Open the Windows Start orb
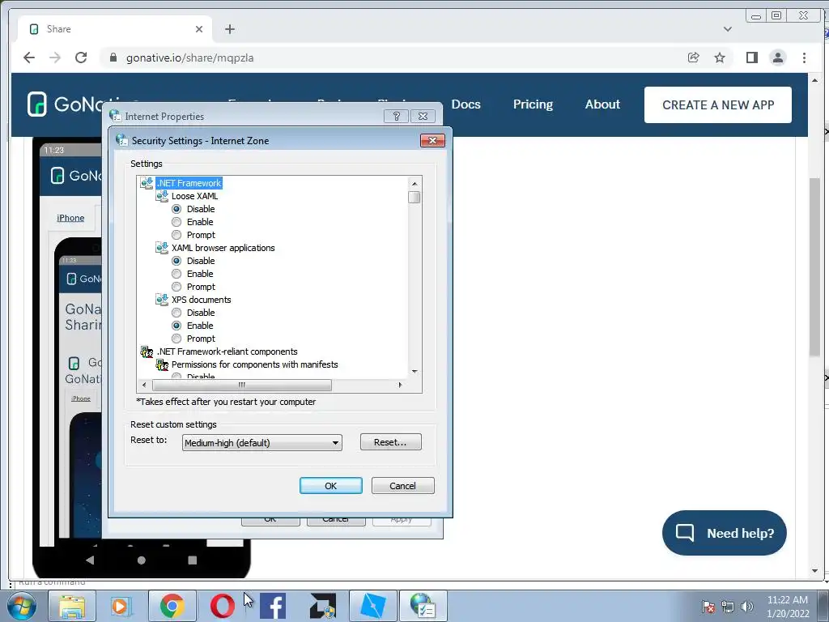This screenshot has width=829, height=622. click(x=22, y=606)
